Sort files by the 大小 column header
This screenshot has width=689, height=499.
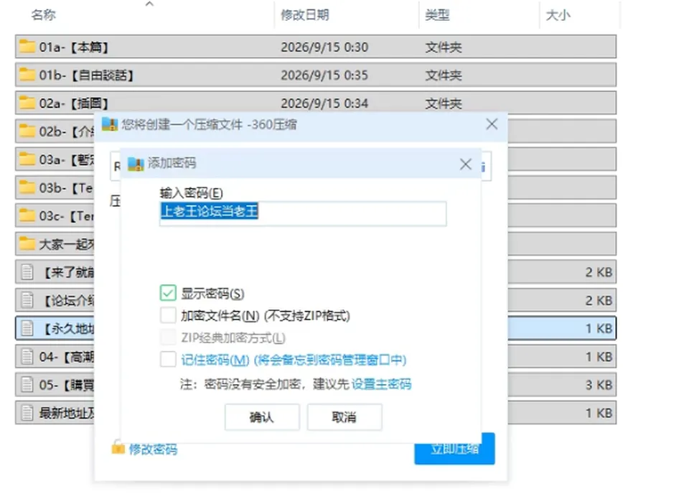click(558, 15)
